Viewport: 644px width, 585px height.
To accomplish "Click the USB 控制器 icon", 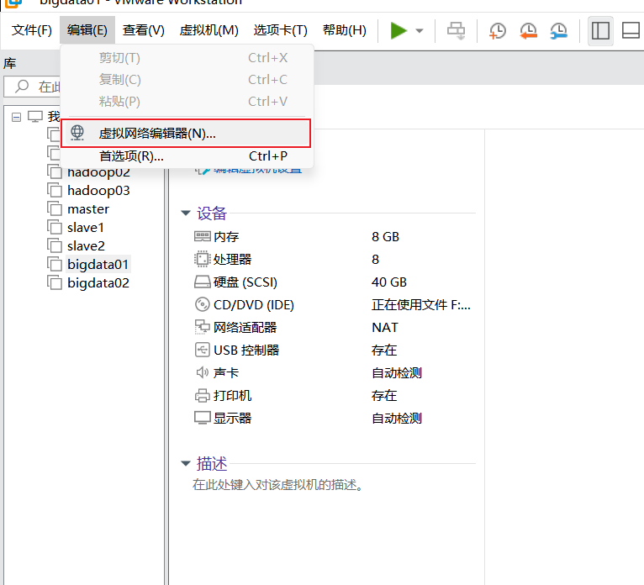I will pyautogui.click(x=202, y=350).
